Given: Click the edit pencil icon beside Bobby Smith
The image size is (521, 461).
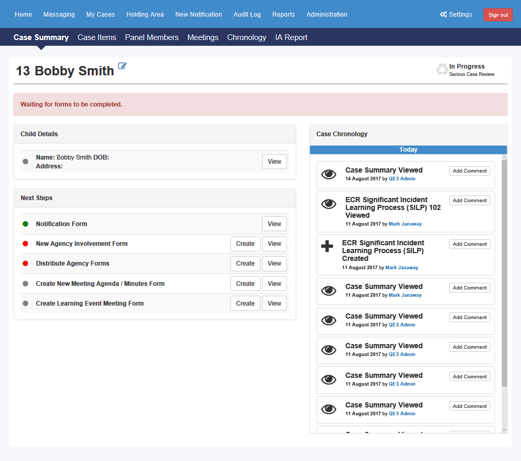Looking at the screenshot, I should pyautogui.click(x=122, y=66).
